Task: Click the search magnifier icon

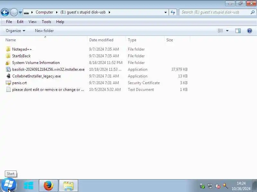Action: point(253,12)
